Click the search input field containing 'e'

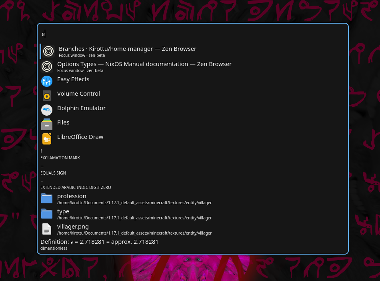(x=193, y=34)
